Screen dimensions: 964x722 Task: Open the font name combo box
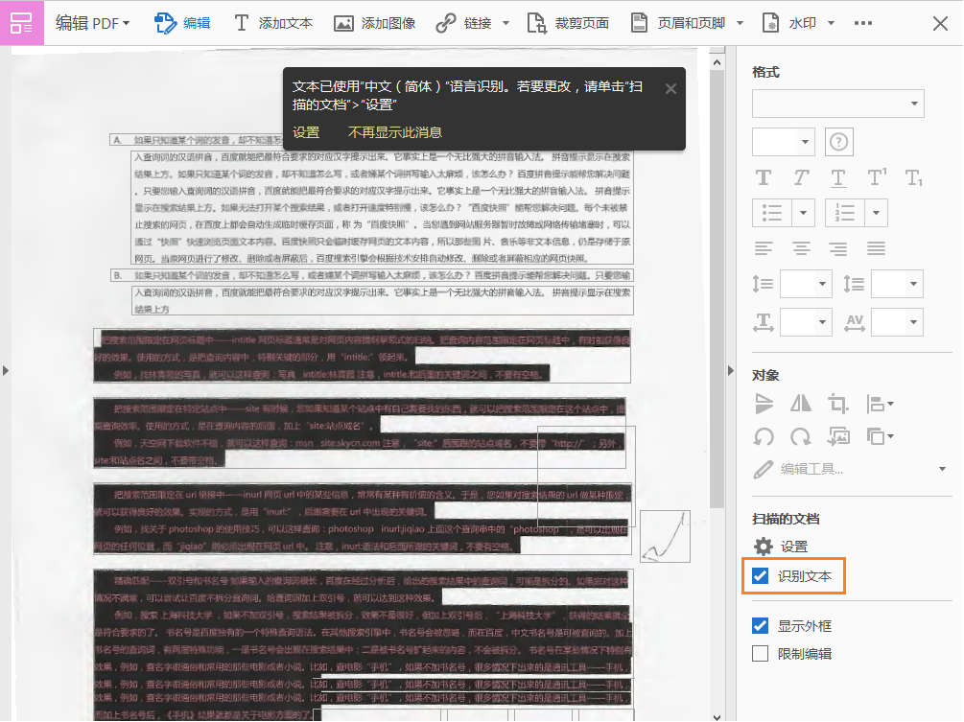pos(838,104)
